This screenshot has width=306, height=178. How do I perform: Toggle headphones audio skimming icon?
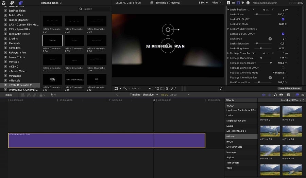point(275,95)
